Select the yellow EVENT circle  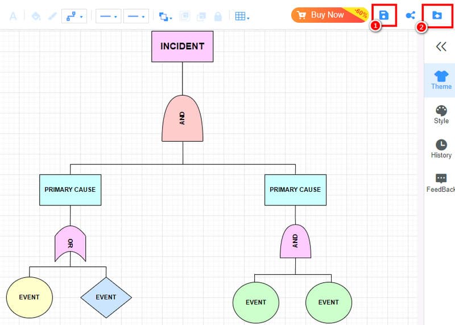pos(30,298)
